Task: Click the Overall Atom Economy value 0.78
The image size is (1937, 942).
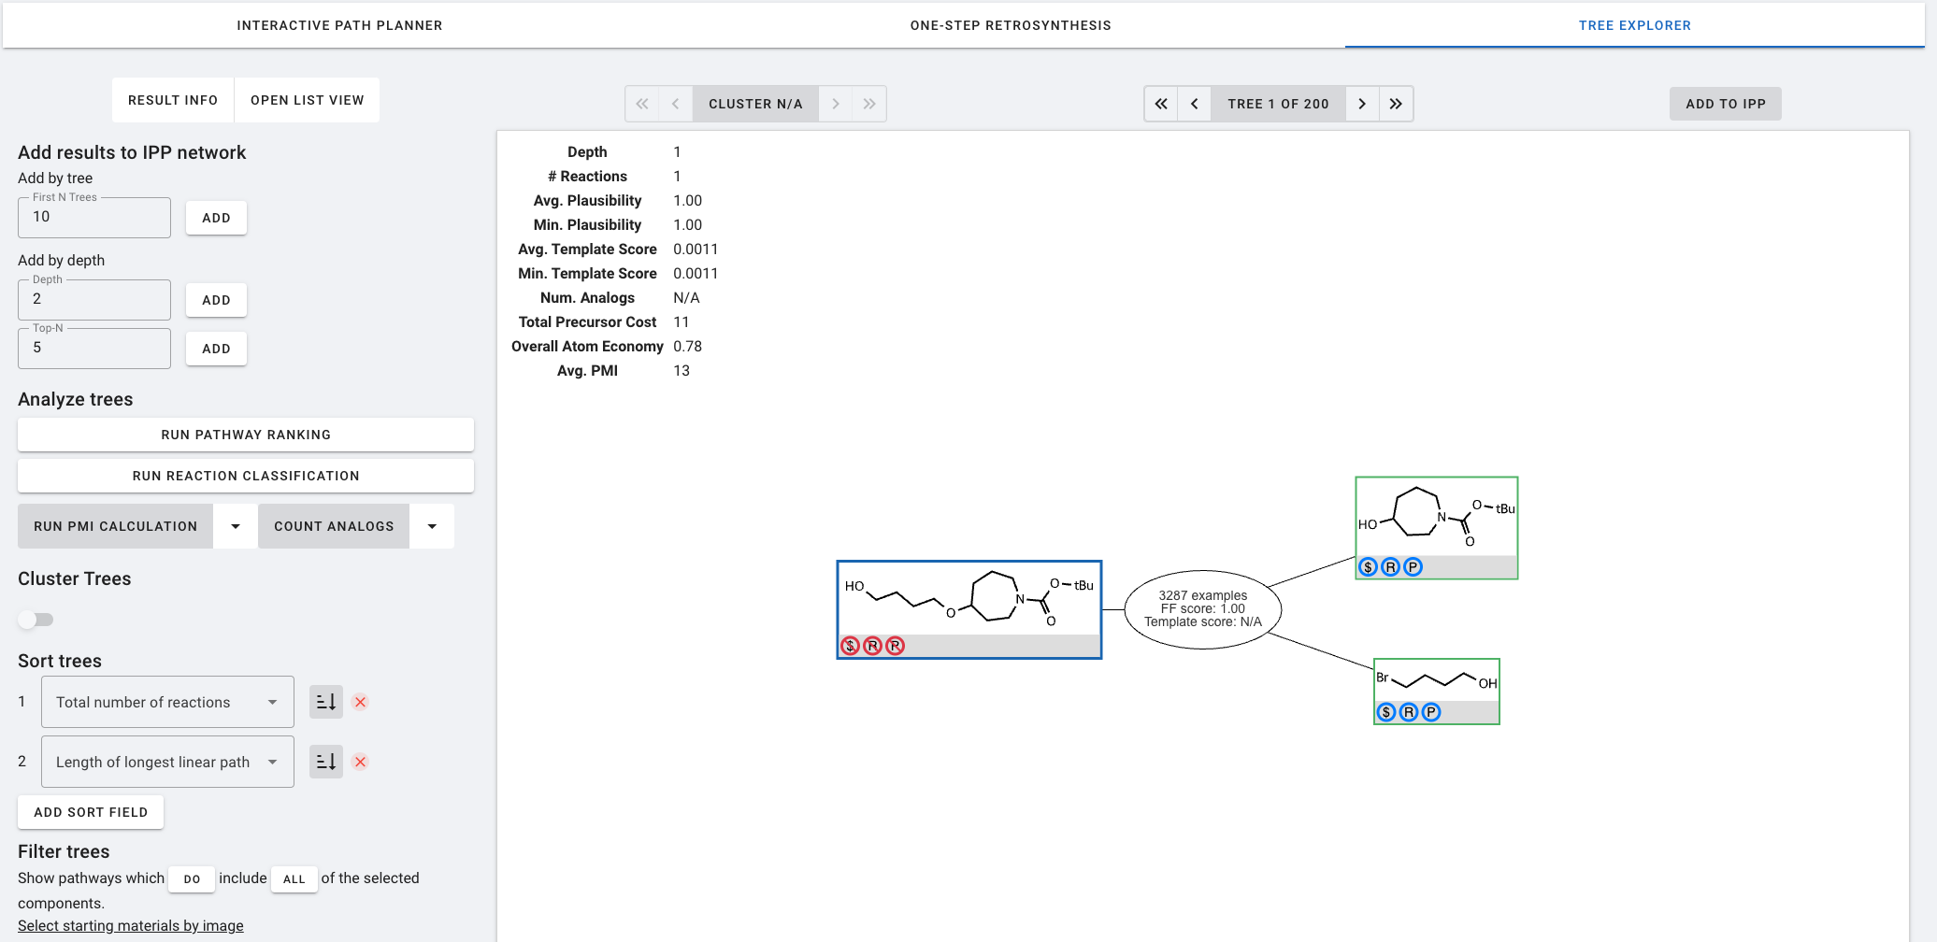Action: (688, 347)
